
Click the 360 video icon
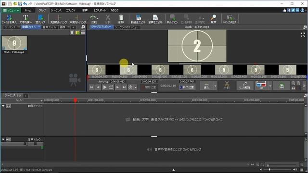(282, 86)
